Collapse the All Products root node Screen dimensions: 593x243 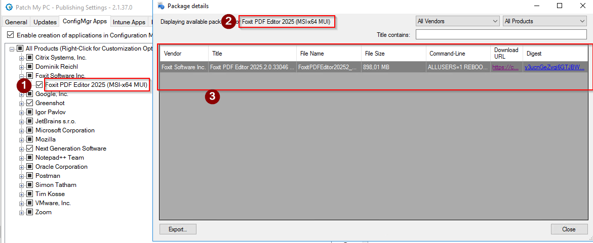point(12,48)
